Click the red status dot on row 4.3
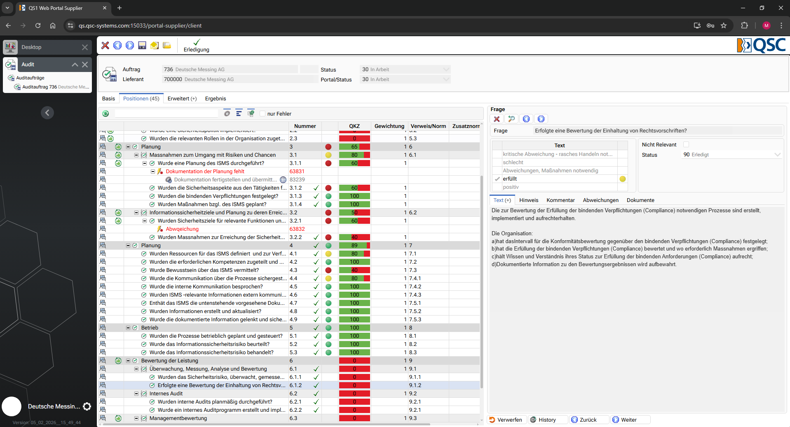The width and height of the screenshot is (790, 427). (328, 270)
